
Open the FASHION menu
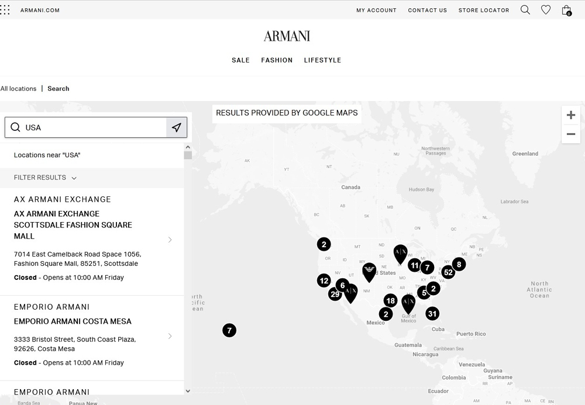pyautogui.click(x=277, y=60)
